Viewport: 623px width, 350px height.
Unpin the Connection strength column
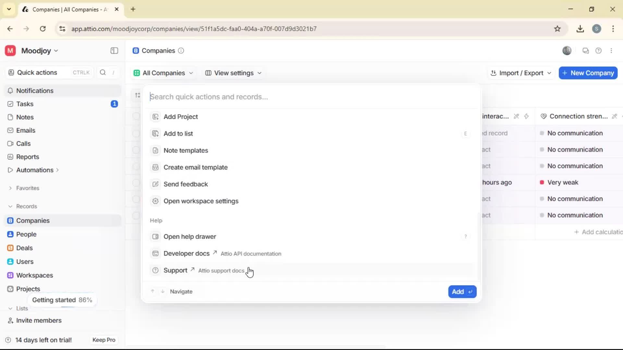pyautogui.click(x=614, y=116)
